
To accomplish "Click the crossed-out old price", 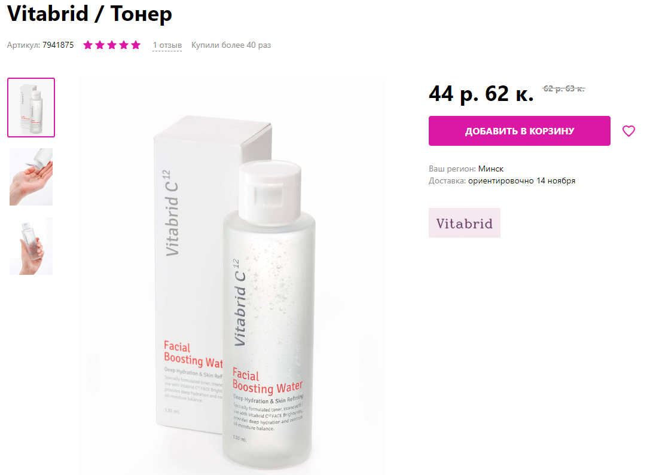I will (x=564, y=88).
